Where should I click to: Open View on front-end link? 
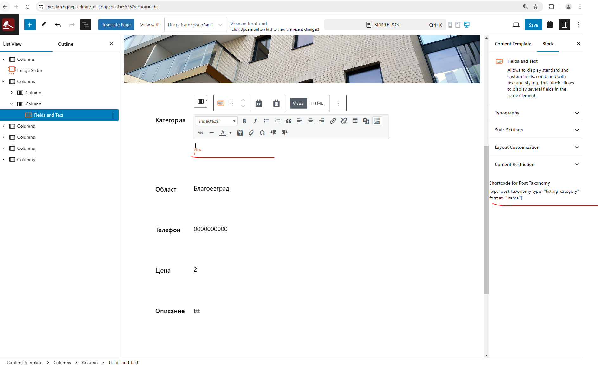click(x=249, y=24)
